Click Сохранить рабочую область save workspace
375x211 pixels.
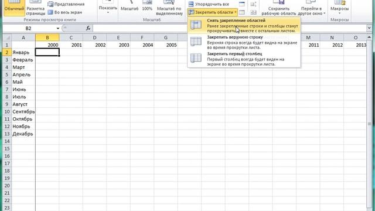click(x=279, y=7)
